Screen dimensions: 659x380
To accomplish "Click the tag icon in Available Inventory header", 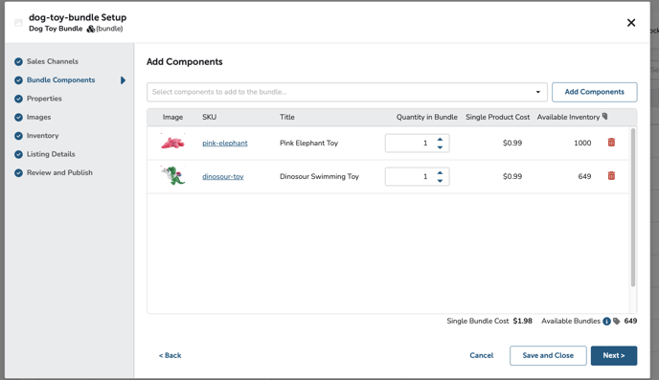I will click(604, 117).
